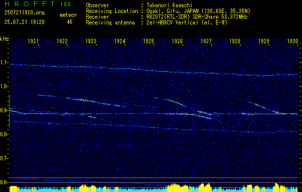
Task: Click the 1929 time marker
Action: coord(264,41)
